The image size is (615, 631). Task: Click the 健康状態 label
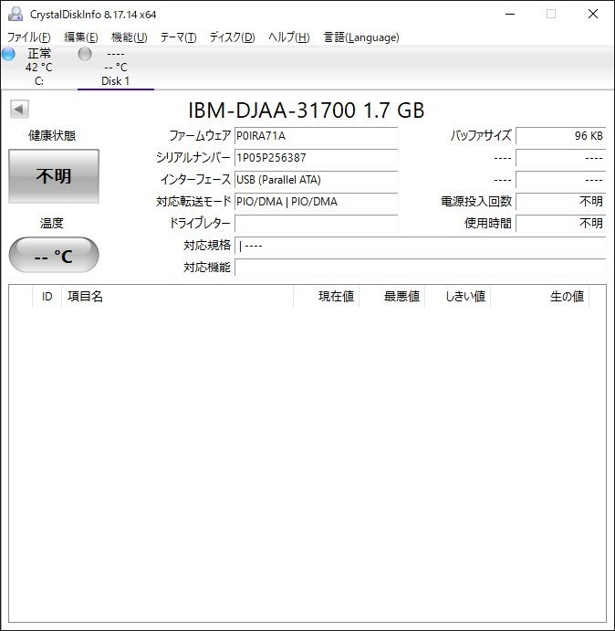click(52, 136)
